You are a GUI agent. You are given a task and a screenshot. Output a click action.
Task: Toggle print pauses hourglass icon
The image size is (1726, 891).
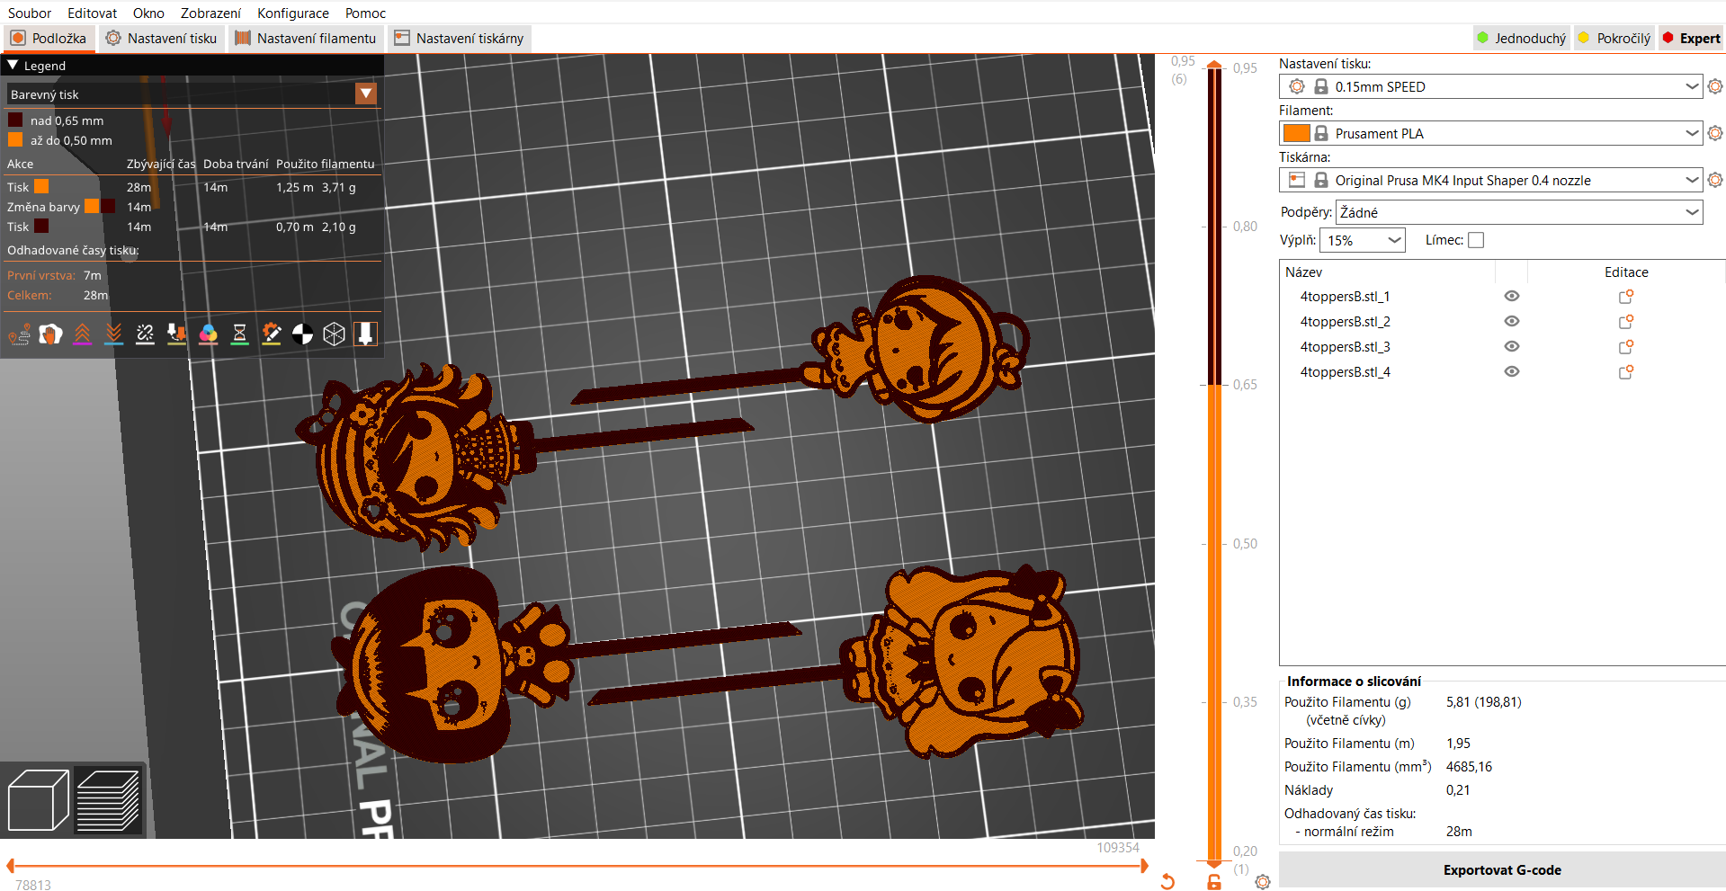(x=239, y=334)
